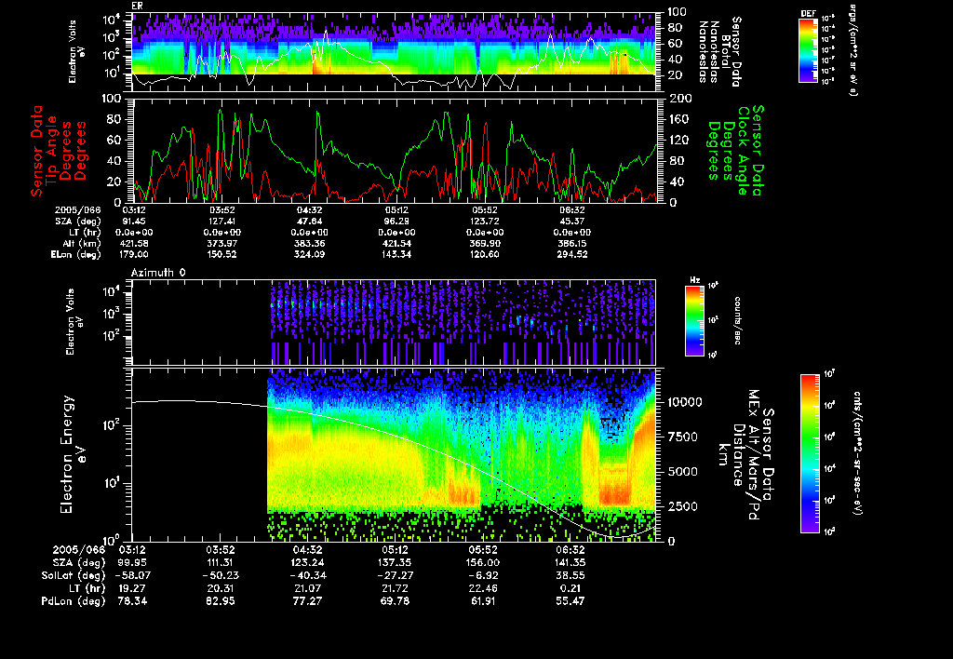The image size is (953, 659).
Task: Click SolLat value -50.23
Action: click(x=220, y=575)
